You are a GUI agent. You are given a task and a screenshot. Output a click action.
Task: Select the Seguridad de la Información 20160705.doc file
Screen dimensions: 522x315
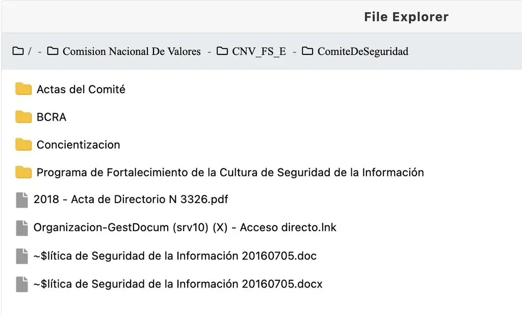click(x=175, y=255)
